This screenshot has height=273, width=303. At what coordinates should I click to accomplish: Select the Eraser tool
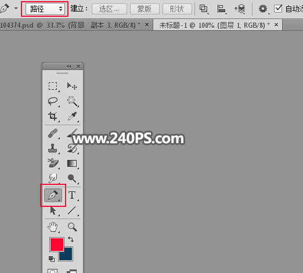pyautogui.click(x=53, y=163)
